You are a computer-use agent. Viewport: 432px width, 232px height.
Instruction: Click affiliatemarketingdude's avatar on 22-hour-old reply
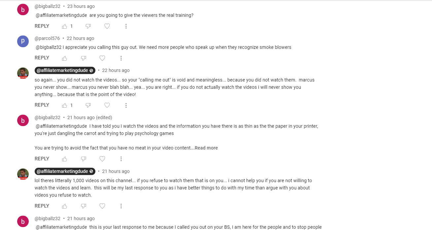click(x=23, y=73)
